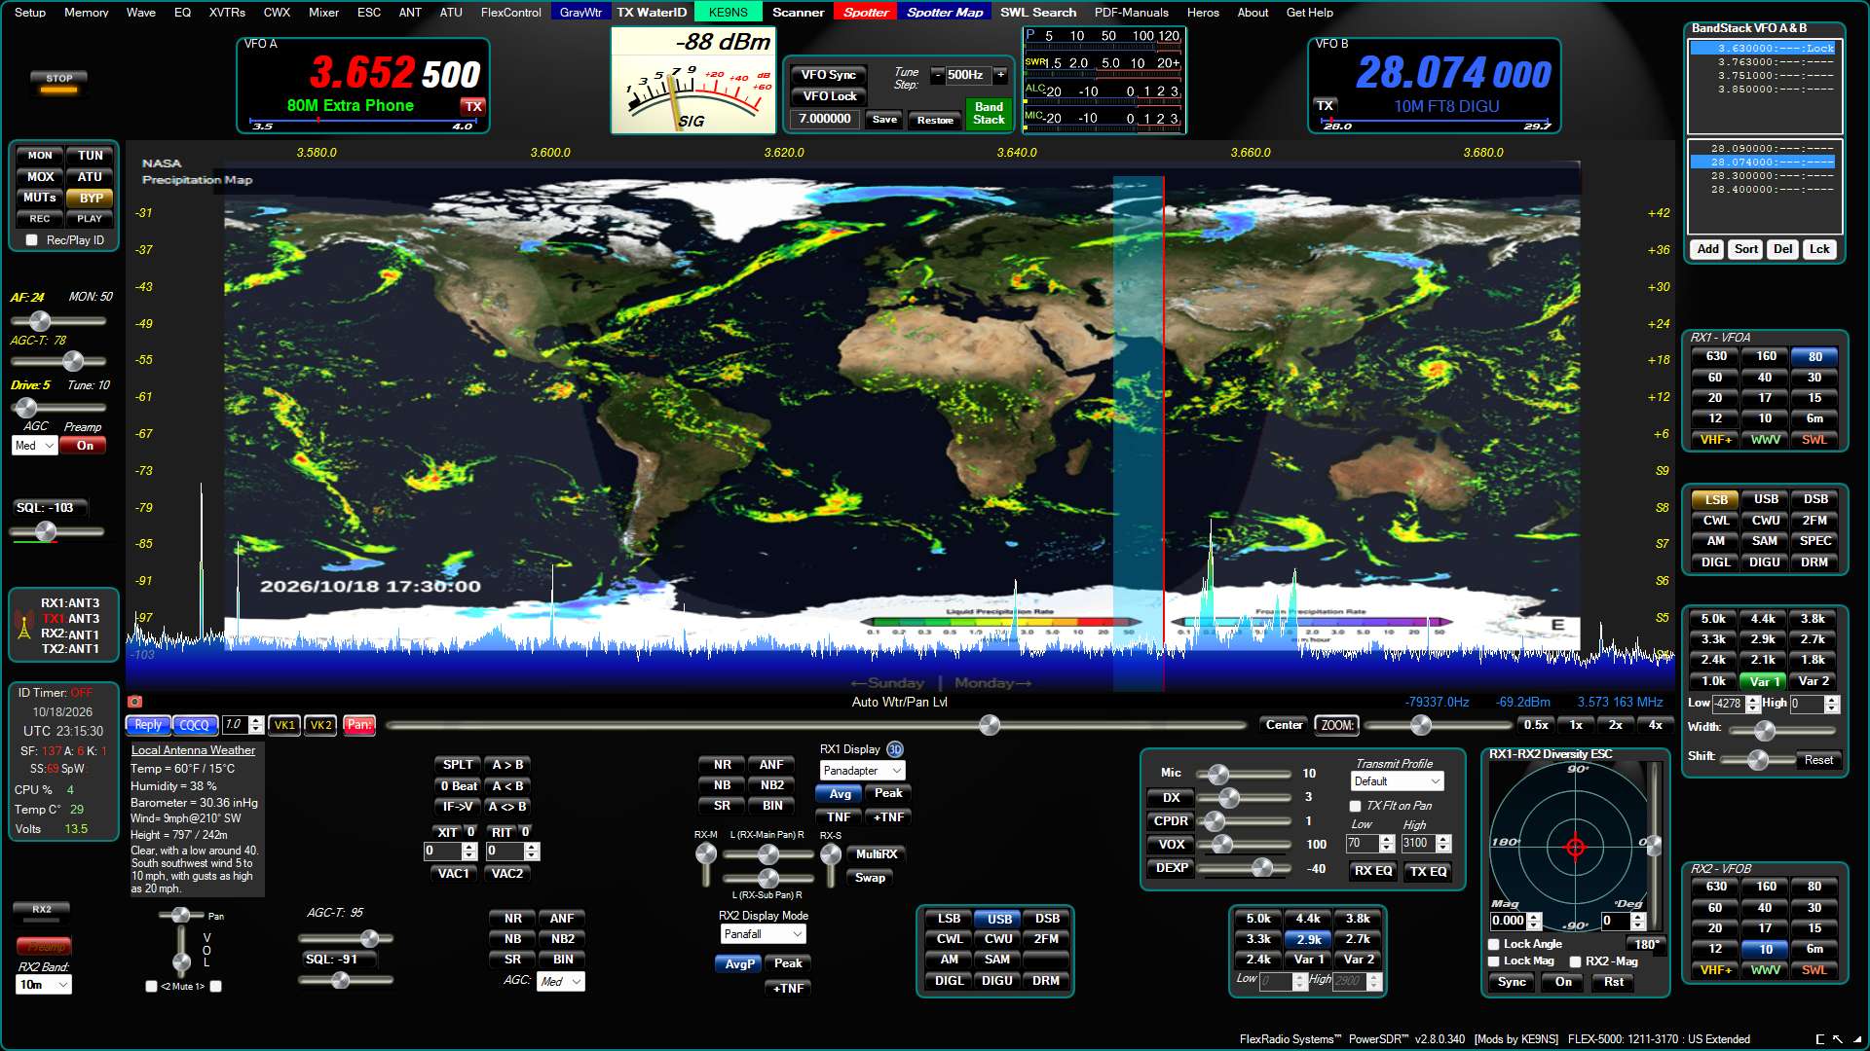Image resolution: width=1870 pixels, height=1051 pixels.
Task: Toggle the 3D display circle icon
Action: tap(895, 749)
